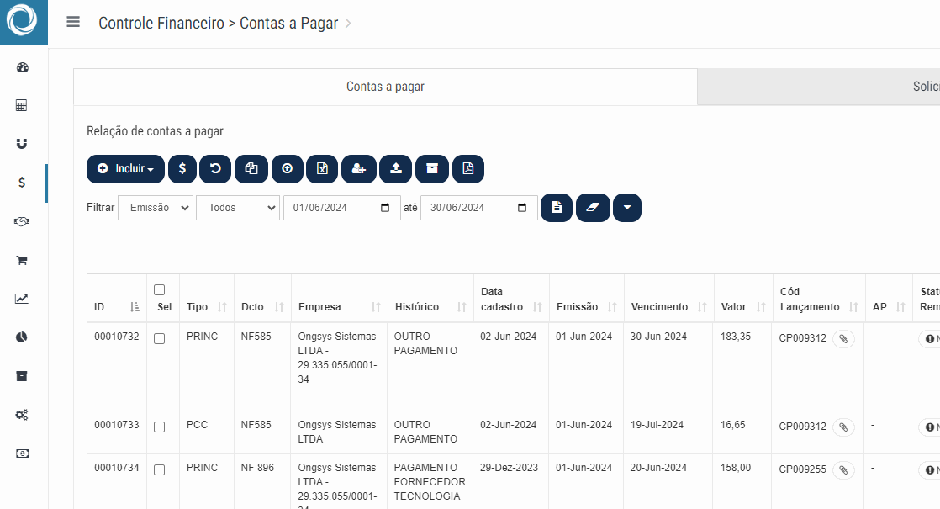The image size is (940, 509).
Task: Open the line chart sidebar icon
Action: pos(22,299)
